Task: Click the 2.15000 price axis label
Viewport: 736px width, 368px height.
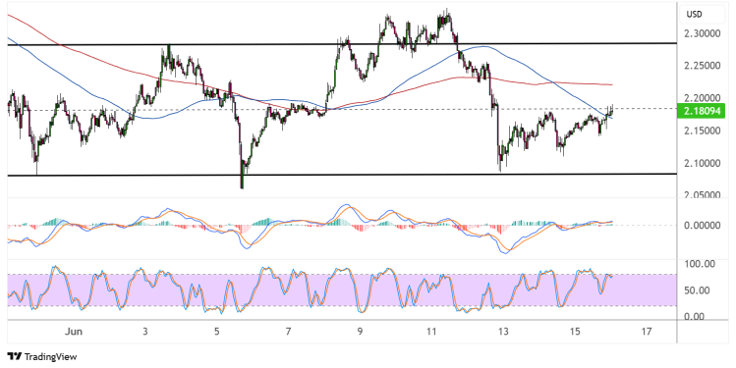Action: [703, 131]
